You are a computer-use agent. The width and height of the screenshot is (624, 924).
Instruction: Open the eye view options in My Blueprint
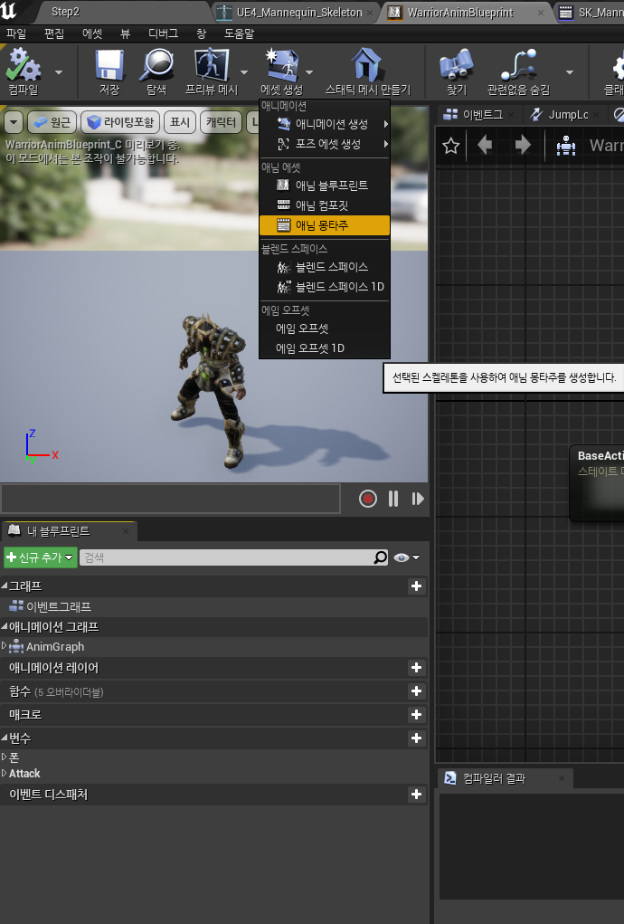coord(407,557)
